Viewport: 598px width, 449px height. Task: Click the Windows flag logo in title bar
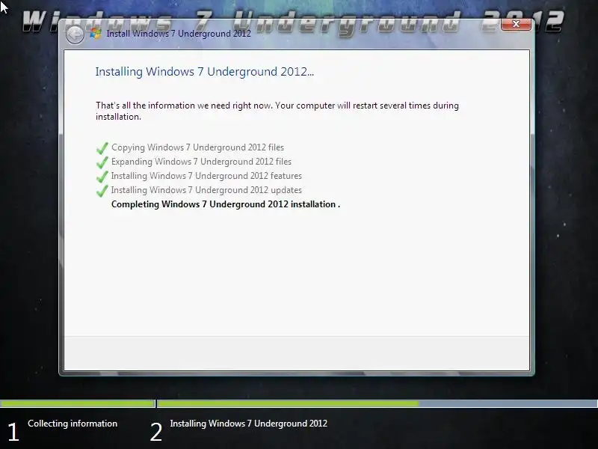click(x=96, y=34)
